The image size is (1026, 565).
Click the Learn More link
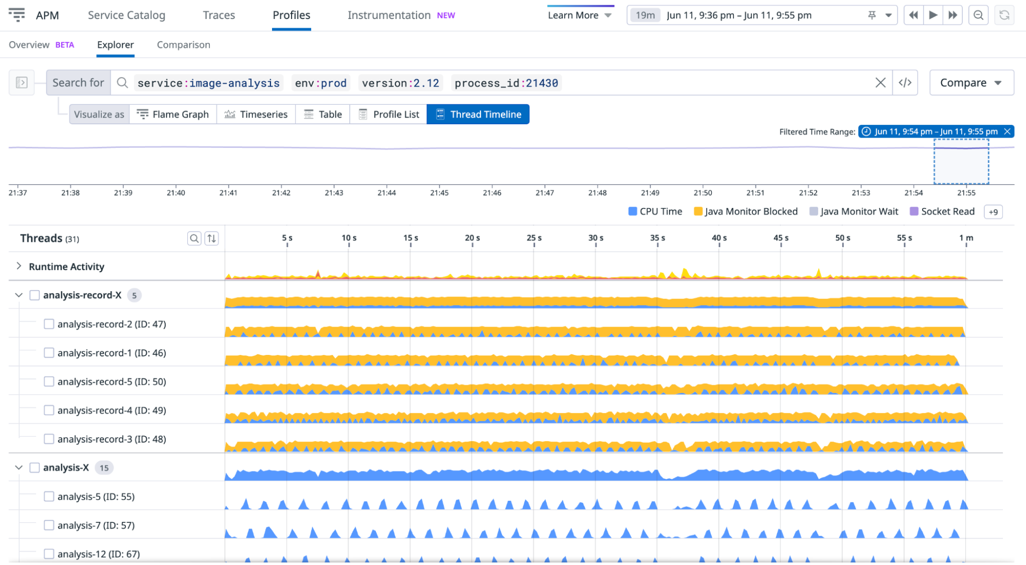tap(573, 15)
